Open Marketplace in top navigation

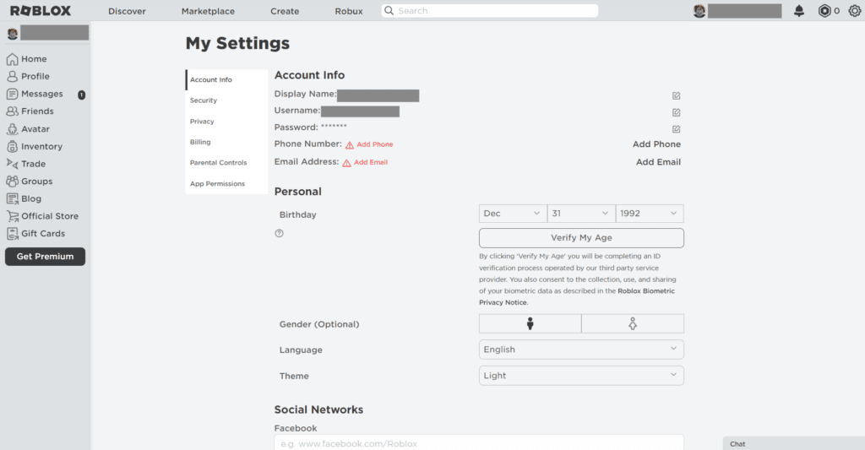208,11
